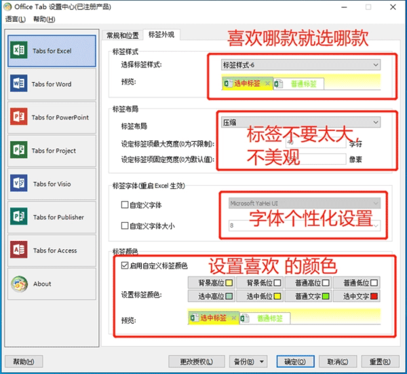Viewport: 407px width, 374px height.
Task: Select the Tabs for Publisher icon
Action: click(19, 217)
